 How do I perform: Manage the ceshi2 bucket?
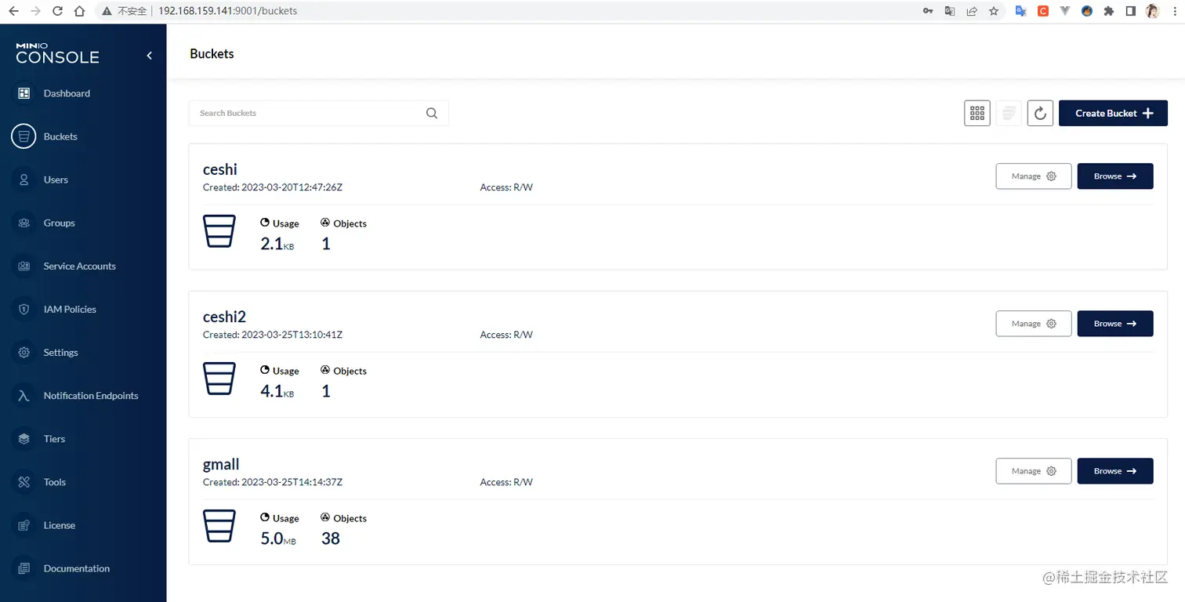click(1034, 324)
